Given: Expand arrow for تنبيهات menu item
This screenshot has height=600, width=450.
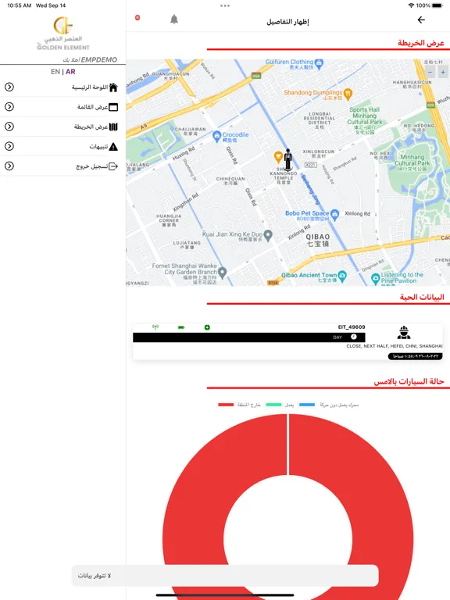Looking at the screenshot, I should pos(9,147).
